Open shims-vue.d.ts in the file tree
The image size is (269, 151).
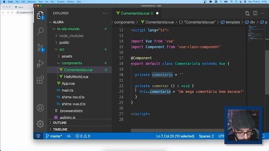[x=79, y=104]
